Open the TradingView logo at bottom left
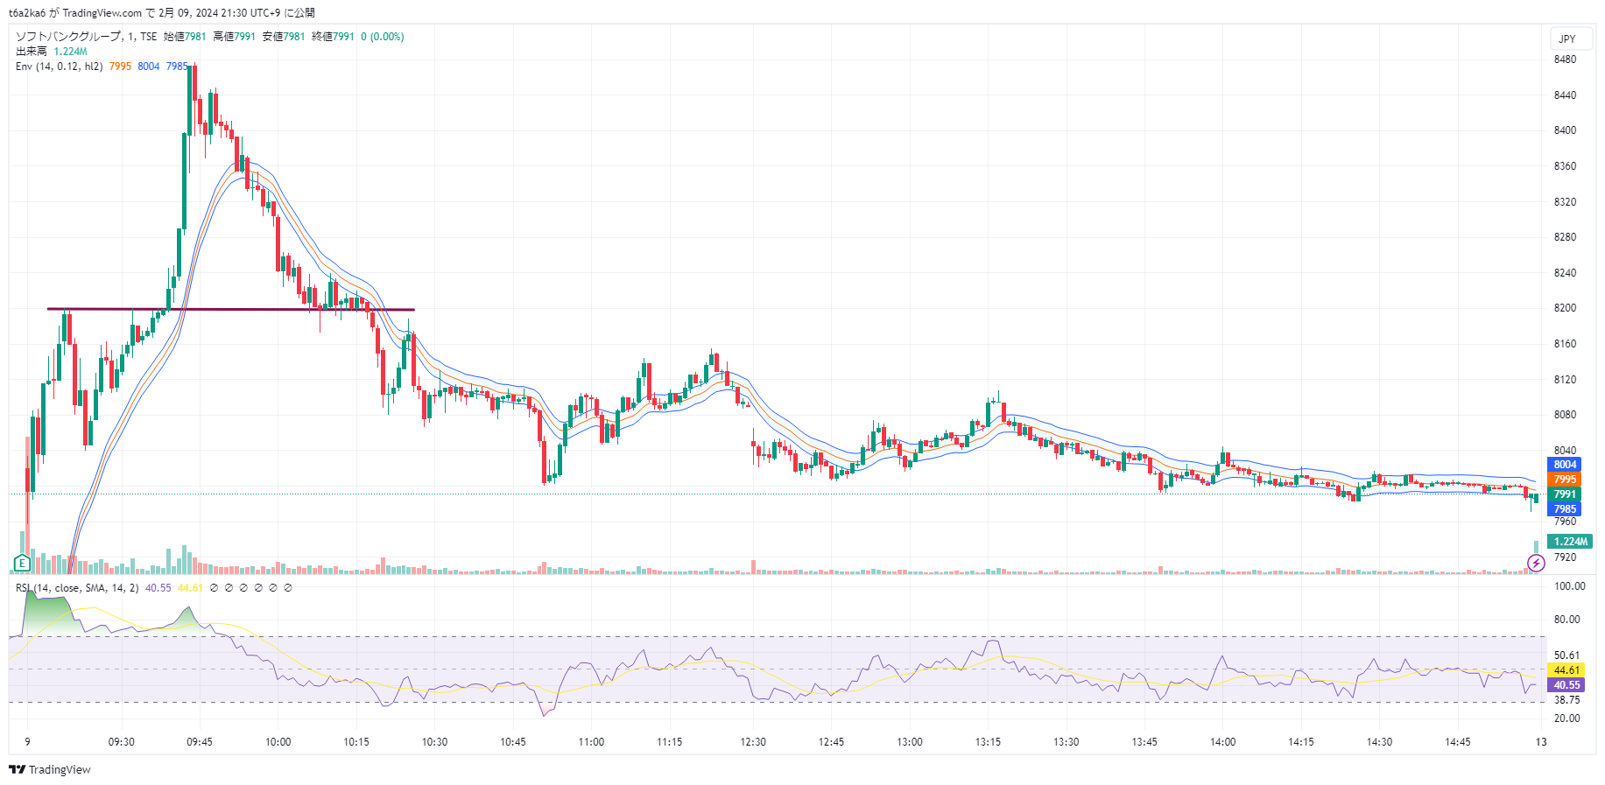This screenshot has height=785, width=1605. point(50,769)
